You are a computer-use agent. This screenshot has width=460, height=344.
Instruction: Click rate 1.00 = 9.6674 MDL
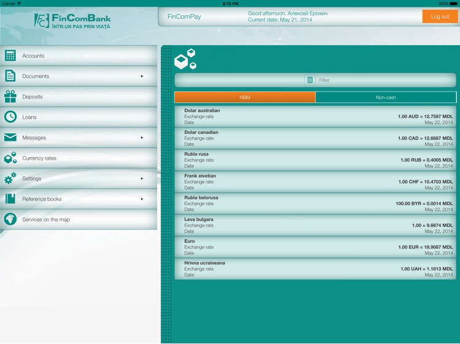432,225
